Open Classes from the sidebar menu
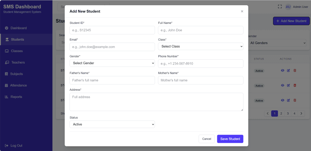Viewport: 311px width, 151px height. tap(26, 51)
